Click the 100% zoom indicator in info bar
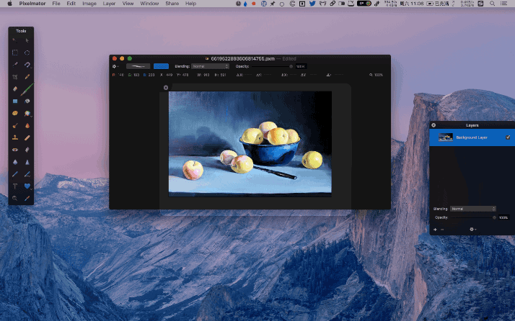This screenshot has width=515, height=321. coord(376,75)
